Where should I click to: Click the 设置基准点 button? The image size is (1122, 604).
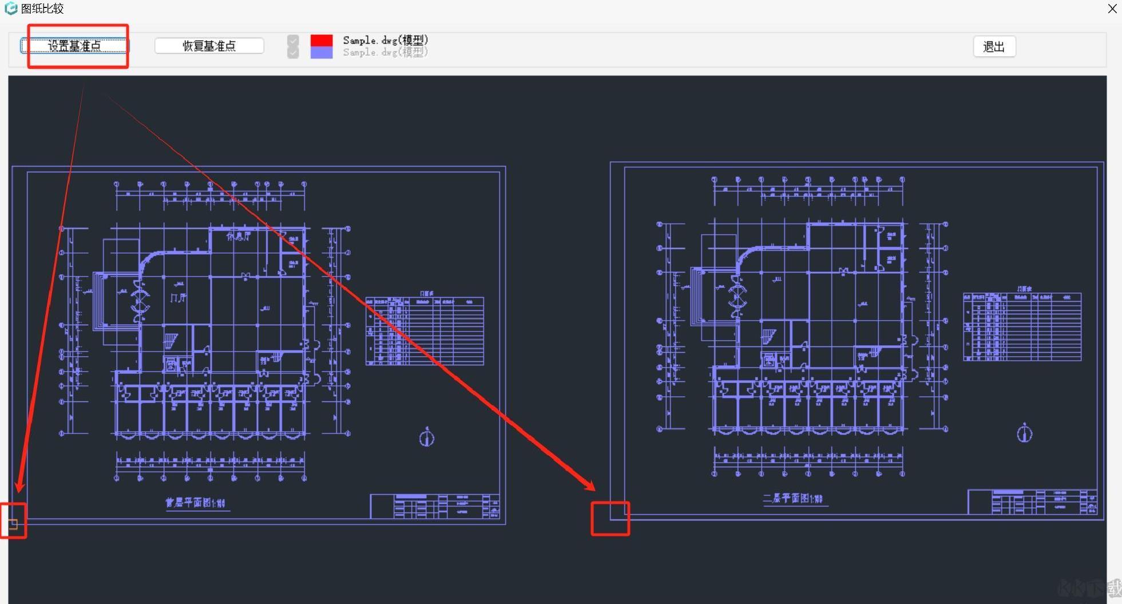point(74,46)
